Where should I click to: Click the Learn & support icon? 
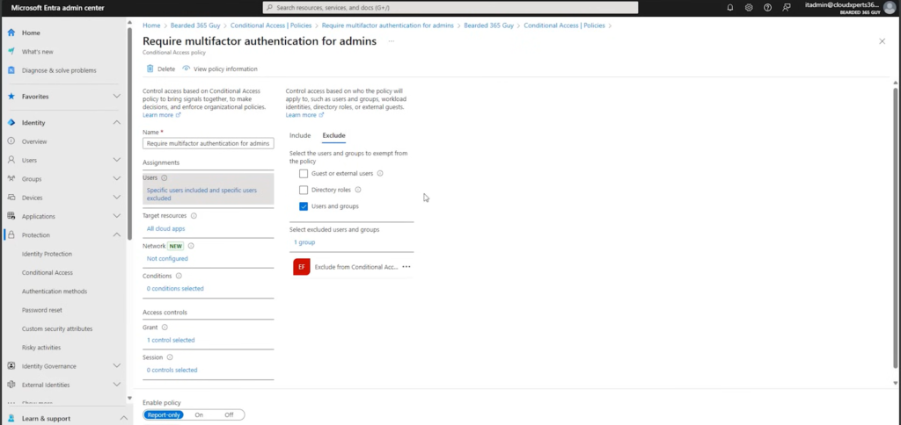(x=11, y=419)
